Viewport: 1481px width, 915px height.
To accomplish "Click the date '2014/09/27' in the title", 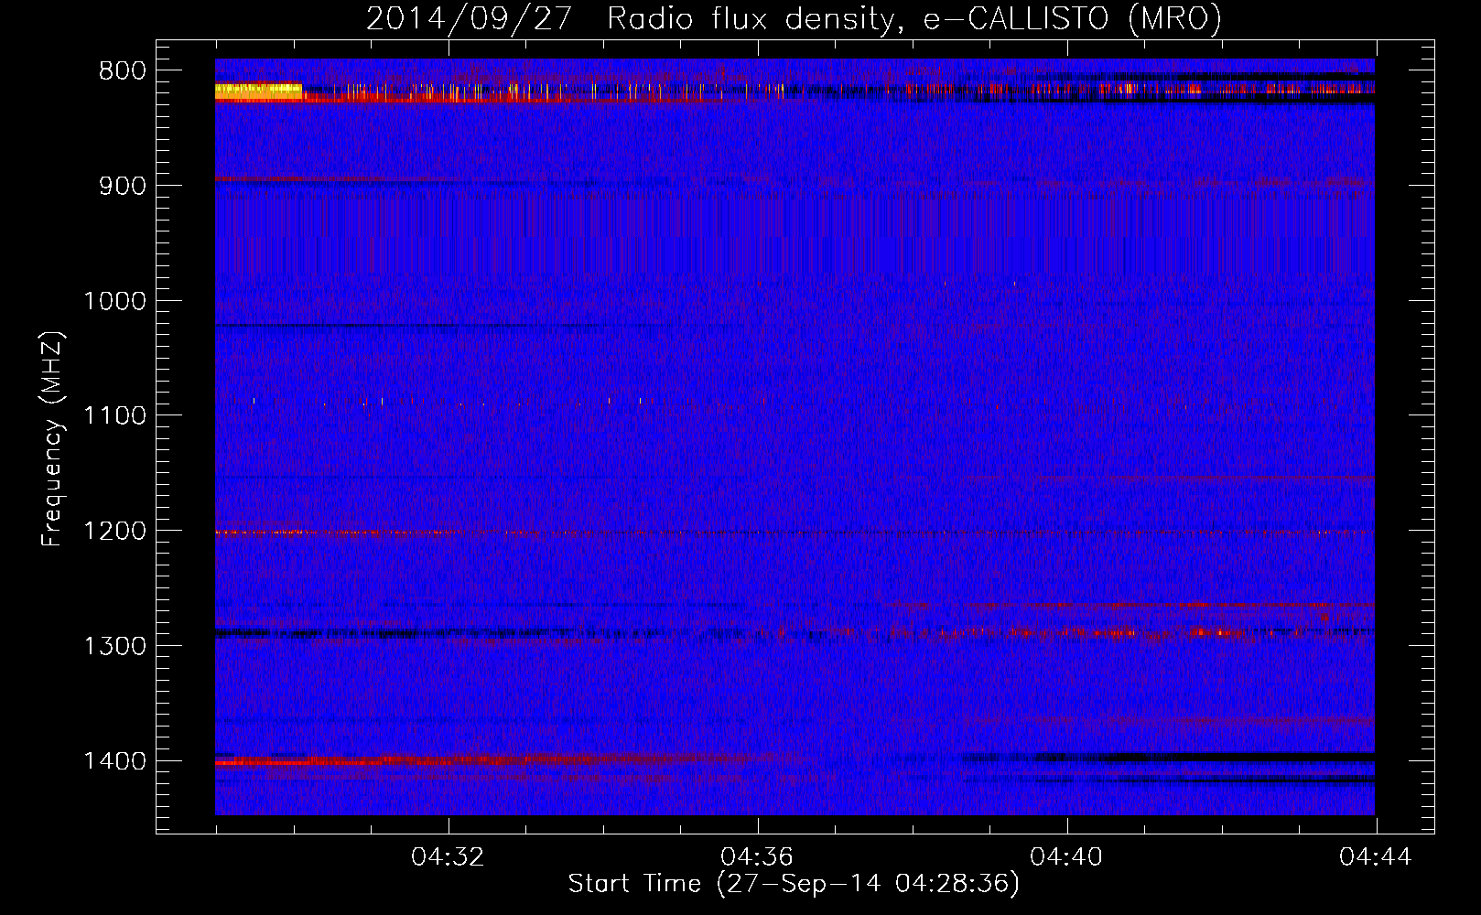I will click(x=470, y=18).
